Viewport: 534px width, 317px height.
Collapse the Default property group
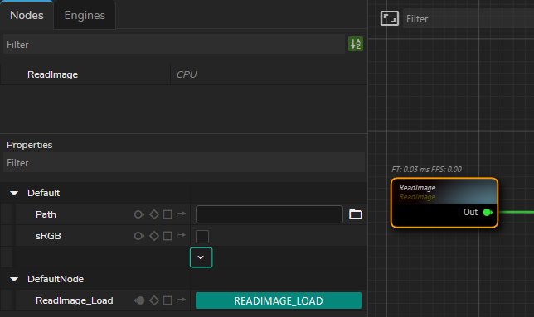tap(14, 193)
